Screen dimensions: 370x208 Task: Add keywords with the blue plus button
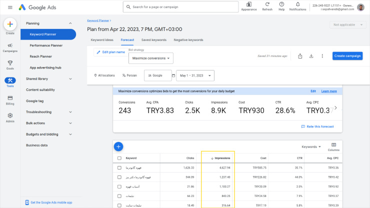[x=118, y=146]
